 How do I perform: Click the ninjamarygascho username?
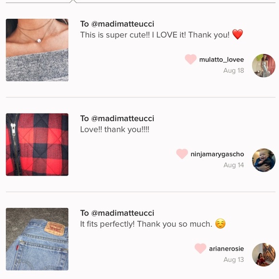tap(217, 154)
